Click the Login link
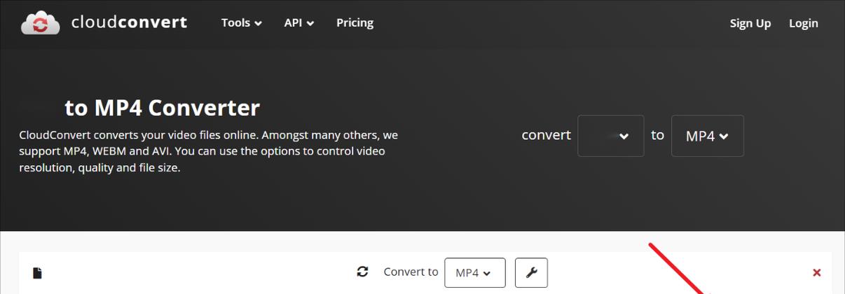845x294 pixels. (804, 23)
